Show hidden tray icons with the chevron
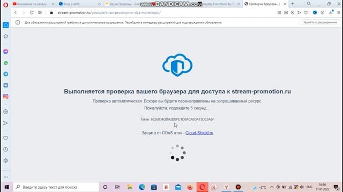343x192 pixels. click(272, 187)
